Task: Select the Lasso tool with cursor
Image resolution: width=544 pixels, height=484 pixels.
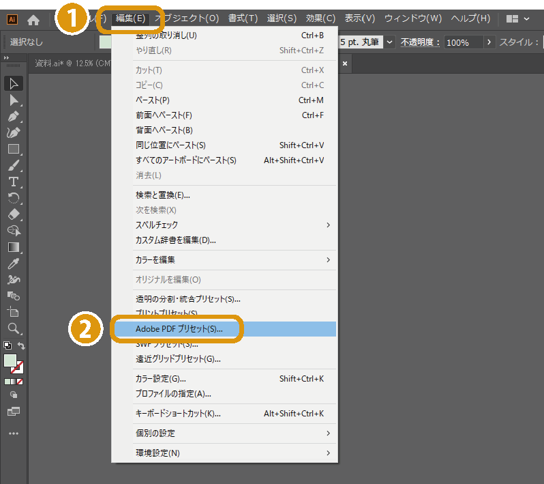Action: 14,231
